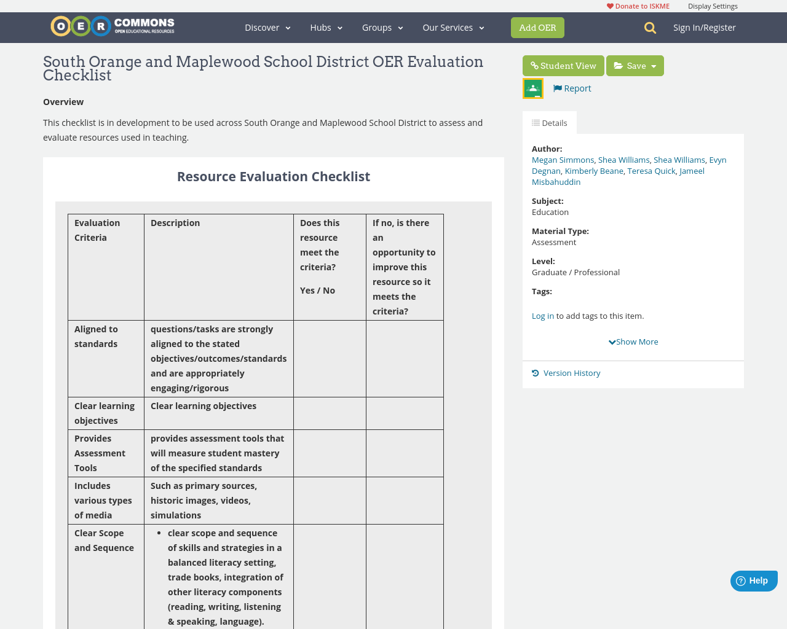
Task: Open the Help widget
Action: [753, 579]
